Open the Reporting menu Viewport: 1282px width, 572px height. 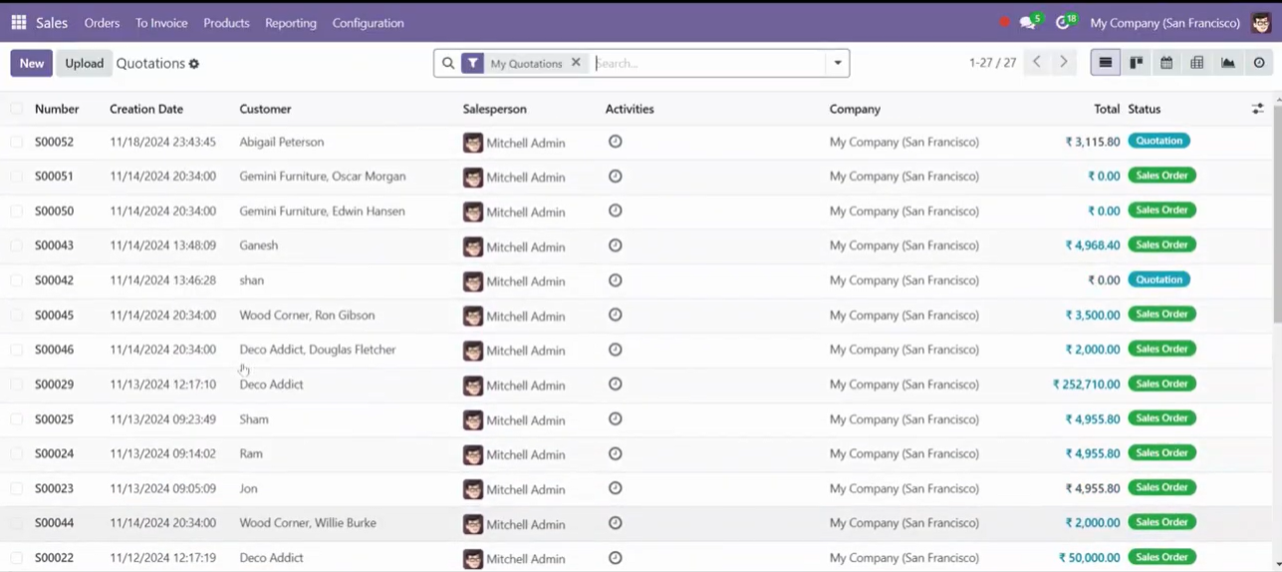click(291, 23)
